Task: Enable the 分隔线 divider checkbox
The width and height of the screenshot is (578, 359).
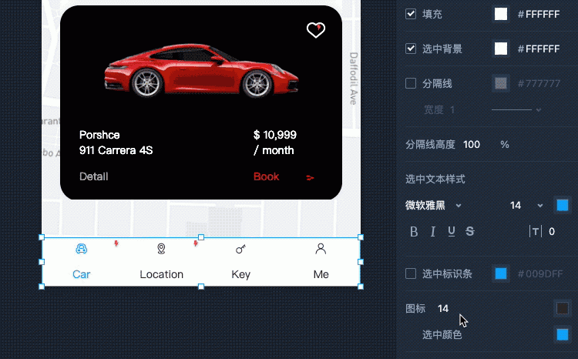Action: point(411,83)
